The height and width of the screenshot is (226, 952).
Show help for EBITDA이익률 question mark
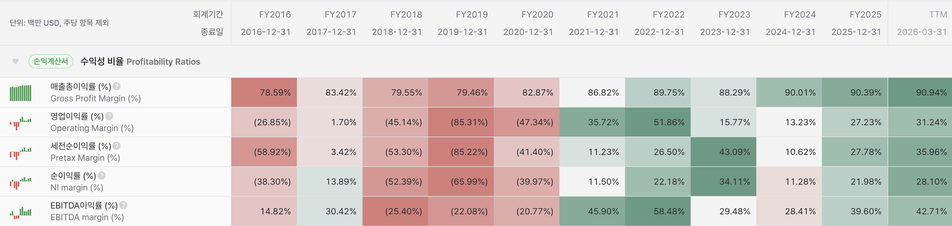coord(123,205)
